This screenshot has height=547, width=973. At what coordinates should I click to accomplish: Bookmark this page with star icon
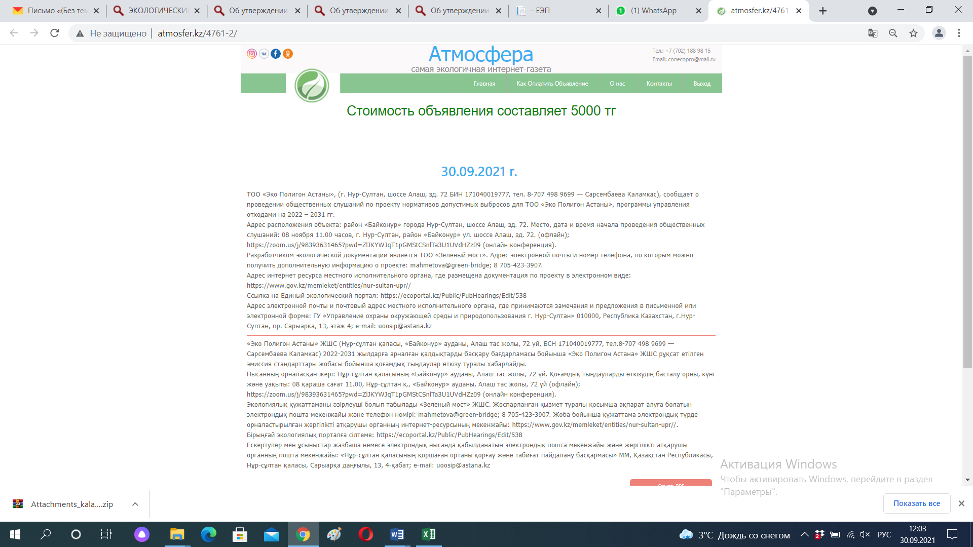[913, 33]
